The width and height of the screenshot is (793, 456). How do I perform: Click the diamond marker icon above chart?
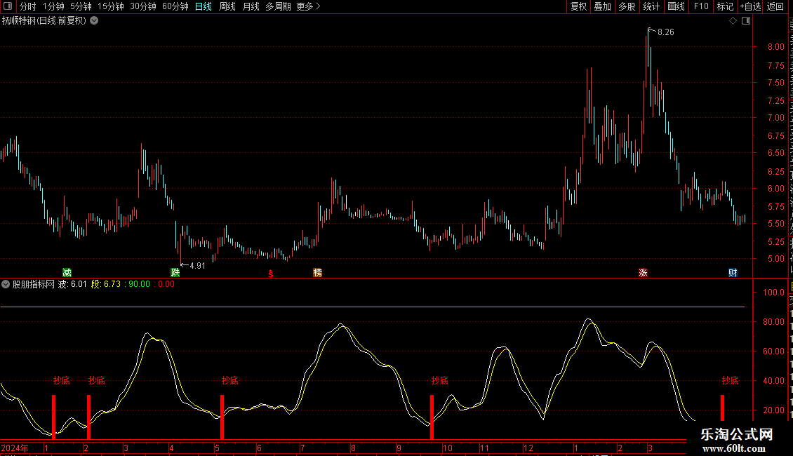pyautogui.click(x=733, y=21)
